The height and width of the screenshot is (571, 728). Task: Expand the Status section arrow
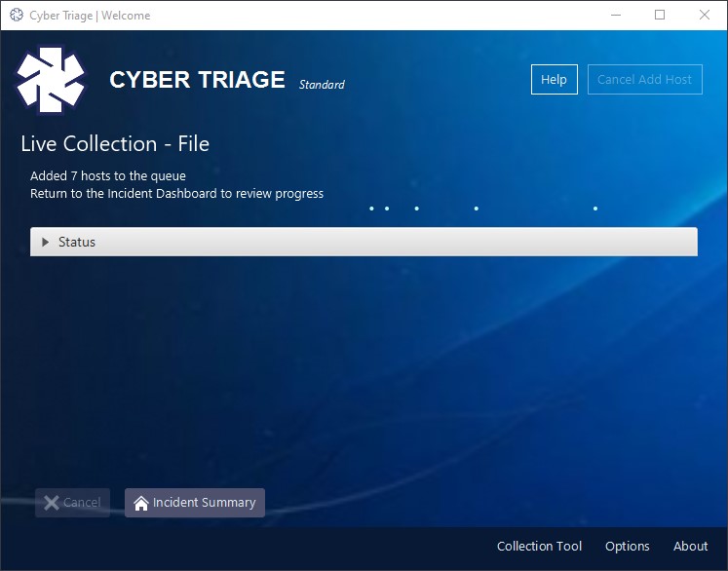pyautogui.click(x=45, y=242)
